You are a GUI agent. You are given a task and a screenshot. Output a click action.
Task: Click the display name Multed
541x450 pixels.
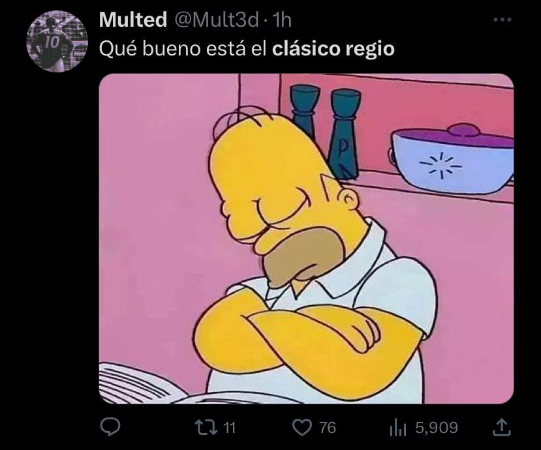133,20
